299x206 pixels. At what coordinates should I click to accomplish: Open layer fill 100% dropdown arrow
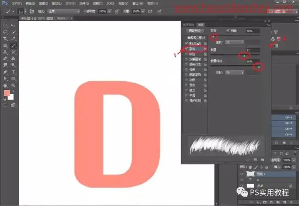click(294, 167)
